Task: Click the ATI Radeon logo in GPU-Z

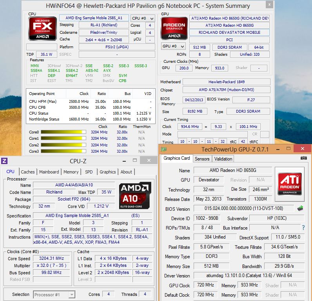Action: 290,184
